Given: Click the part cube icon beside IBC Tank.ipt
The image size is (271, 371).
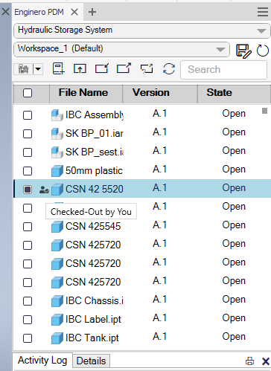Looking at the screenshot, I should click(x=57, y=338).
